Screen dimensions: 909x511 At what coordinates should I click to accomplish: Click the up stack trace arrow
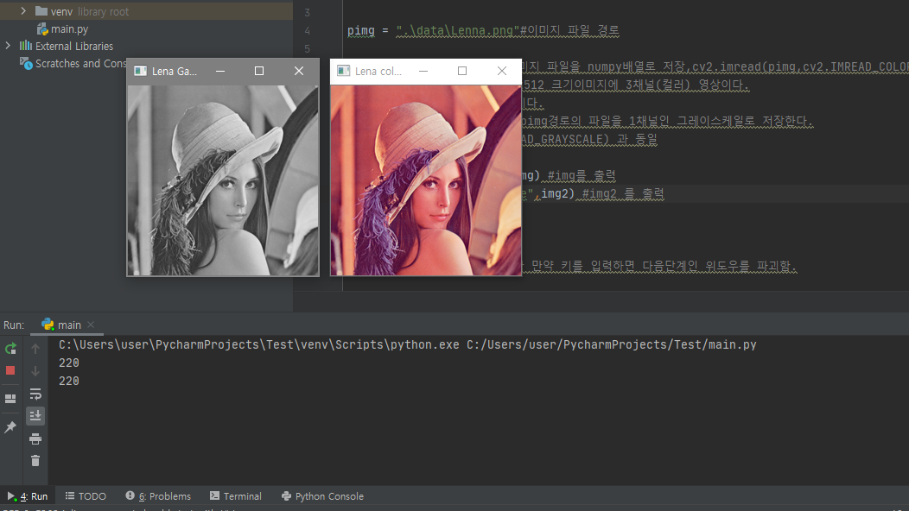[35, 348]
